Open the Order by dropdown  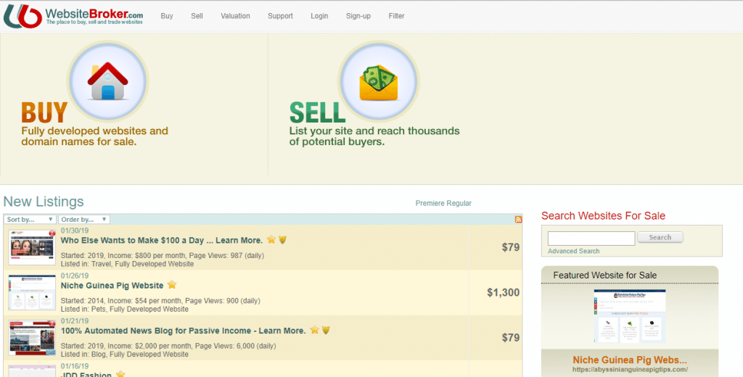84,219
